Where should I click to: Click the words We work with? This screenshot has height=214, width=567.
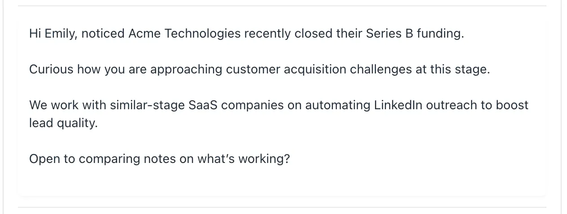pos(67,105)
